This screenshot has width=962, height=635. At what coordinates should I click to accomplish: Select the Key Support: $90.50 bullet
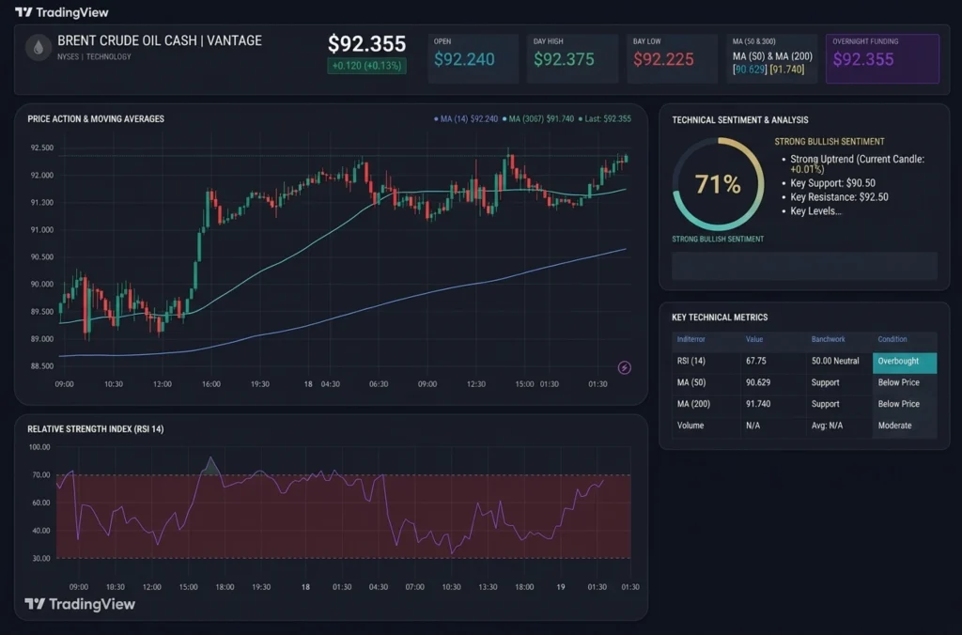click(832, 183)
